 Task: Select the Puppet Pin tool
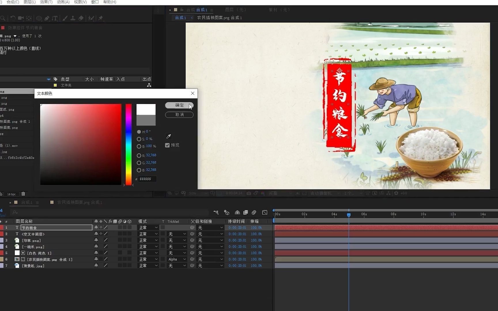100,18
